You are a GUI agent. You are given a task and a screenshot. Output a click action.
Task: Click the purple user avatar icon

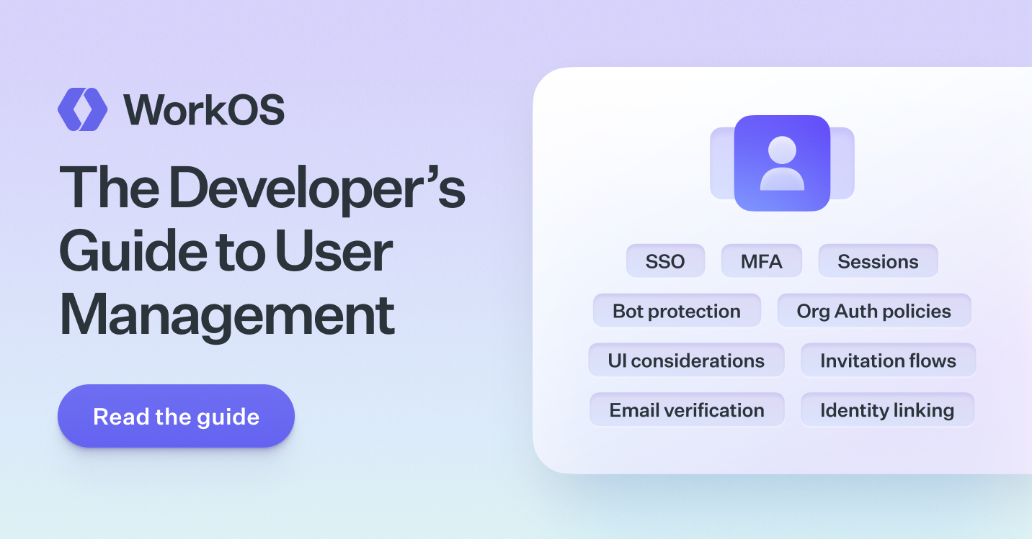(782, 163)
